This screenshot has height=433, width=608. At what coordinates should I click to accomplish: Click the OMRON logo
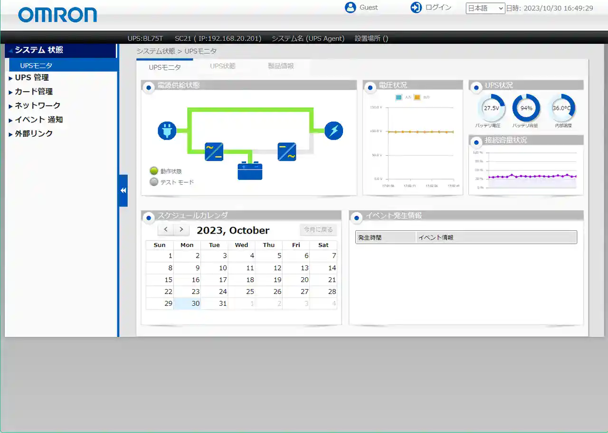(x=57, y=15)
